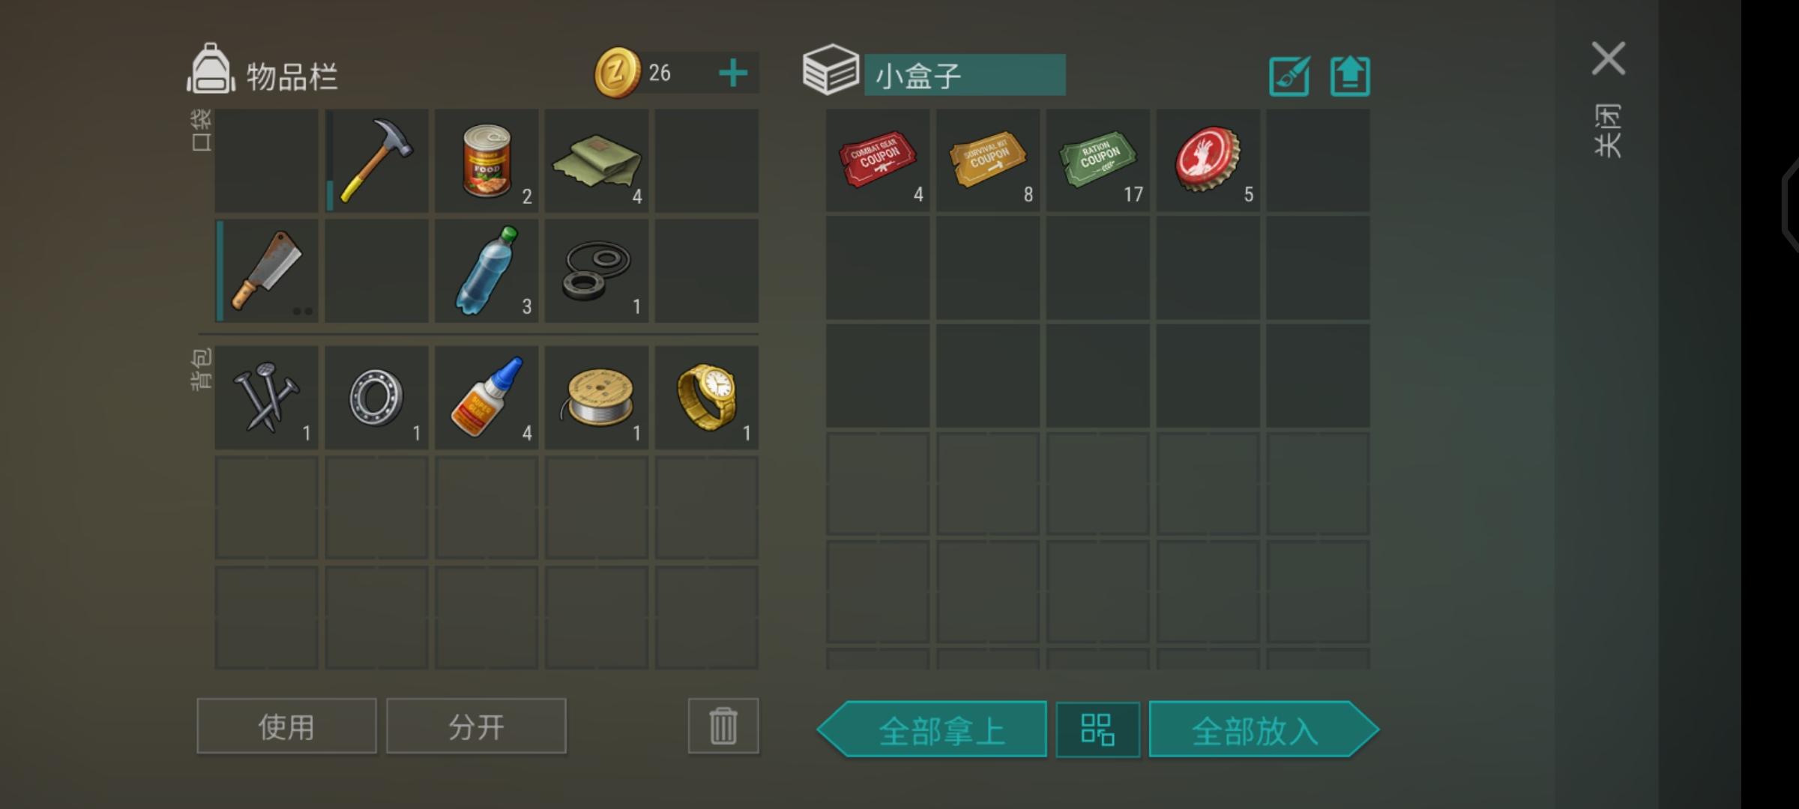Click the 分开 (split) button
Image resolution: width=1799 pixels, height=809 pixels.
(x=476, y=726)
